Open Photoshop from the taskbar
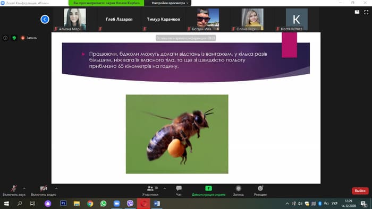The image size is (372, 209). [63, 204]
